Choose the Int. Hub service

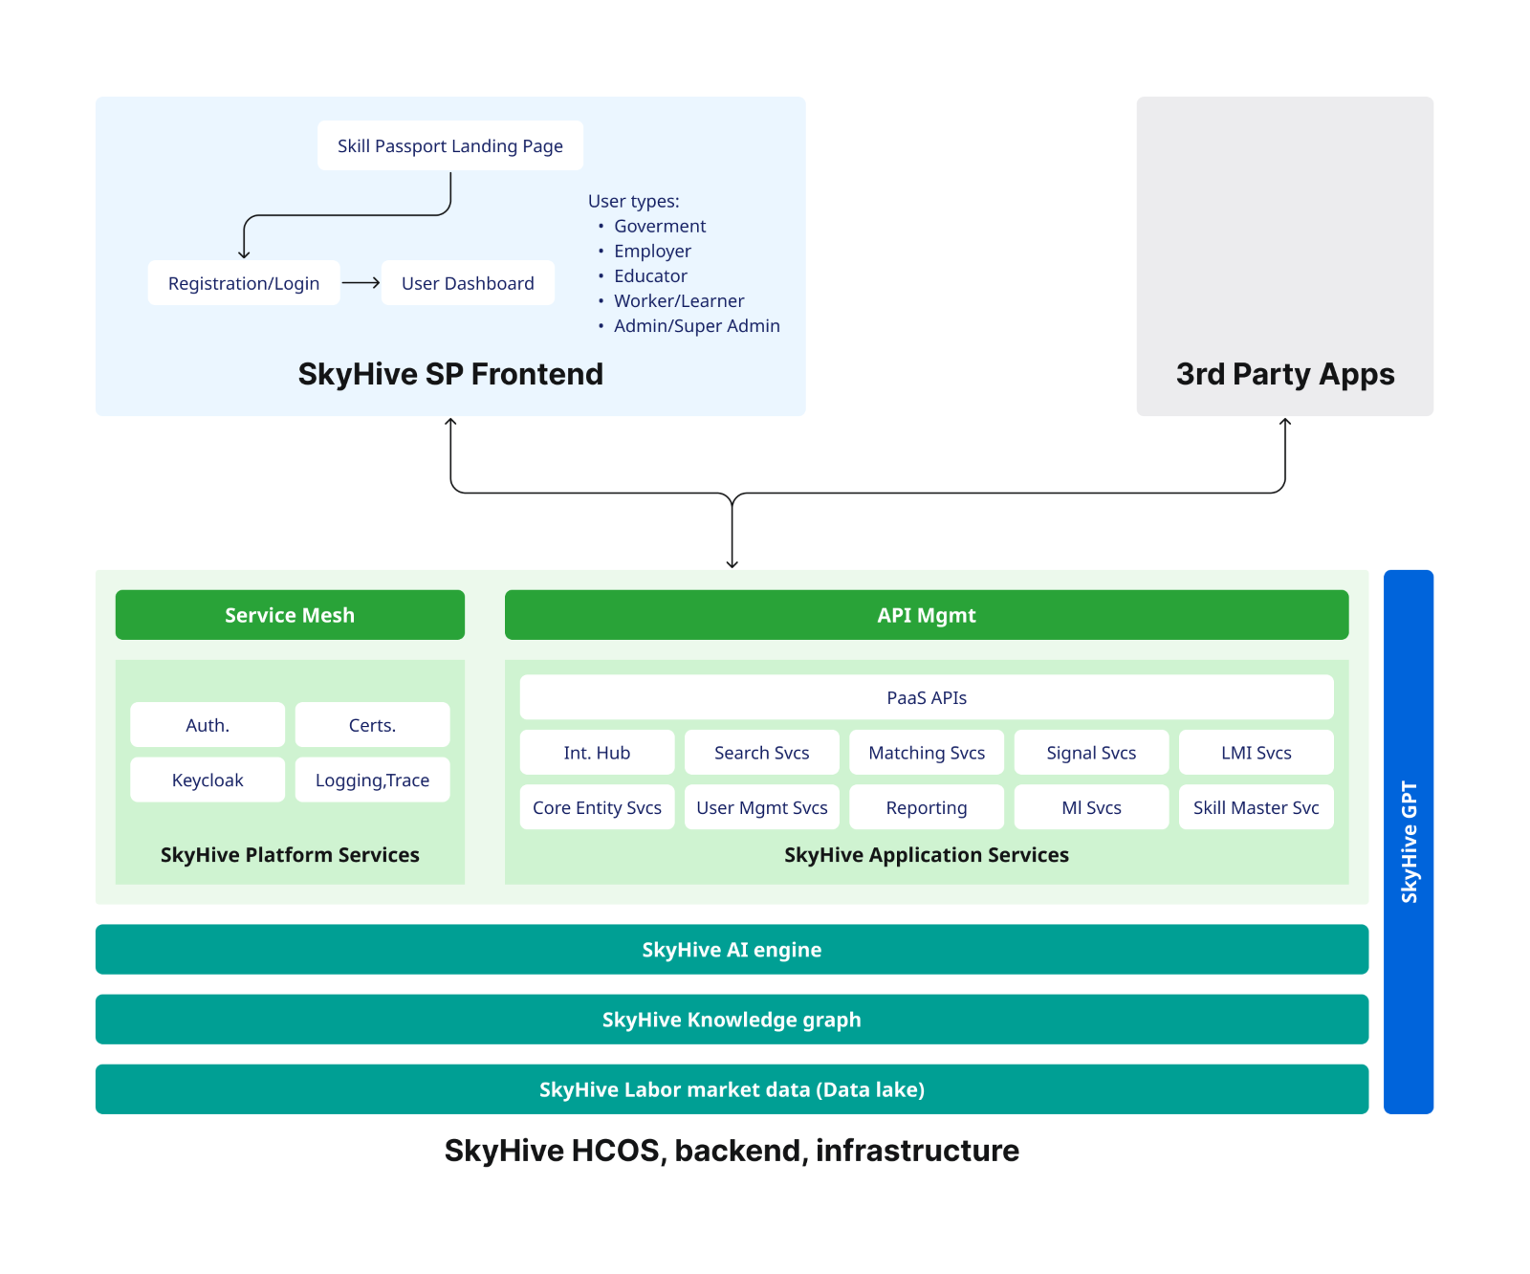click(x=597, y=753)
